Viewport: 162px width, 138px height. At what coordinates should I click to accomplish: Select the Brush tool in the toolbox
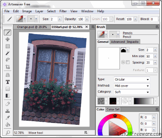point(8,32)
